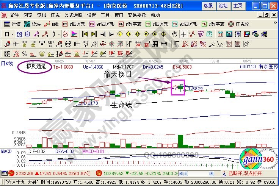Expand the candlestick style dropdown arrow

pos(59,34)
